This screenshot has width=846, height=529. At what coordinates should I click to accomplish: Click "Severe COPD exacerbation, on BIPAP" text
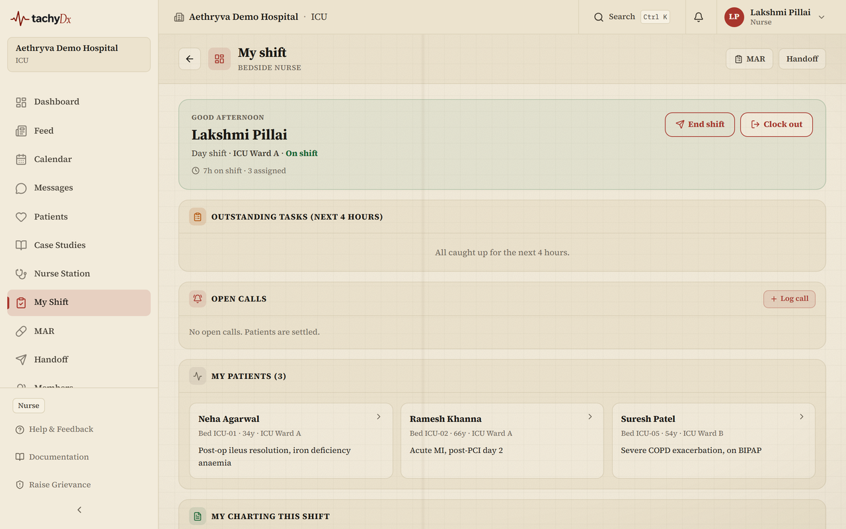point(691,450)
